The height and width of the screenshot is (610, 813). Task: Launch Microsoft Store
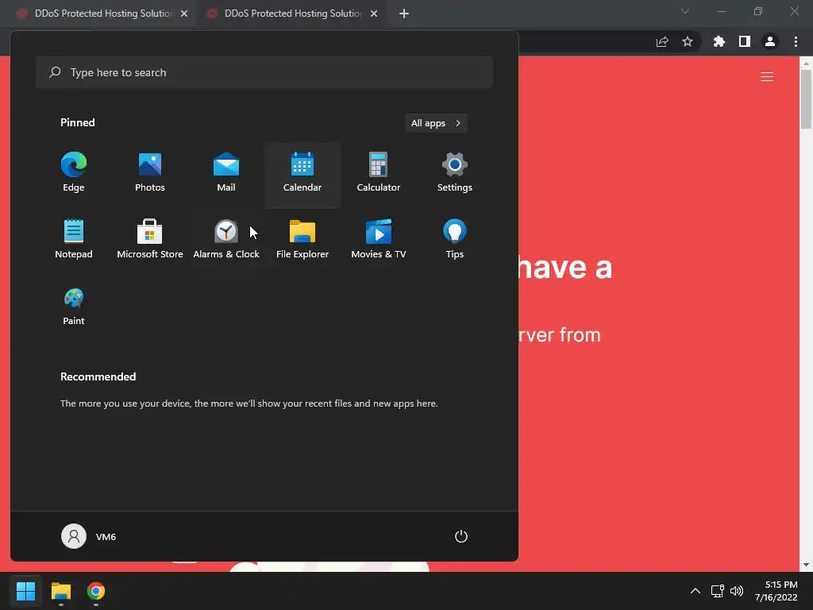(150, 239)
